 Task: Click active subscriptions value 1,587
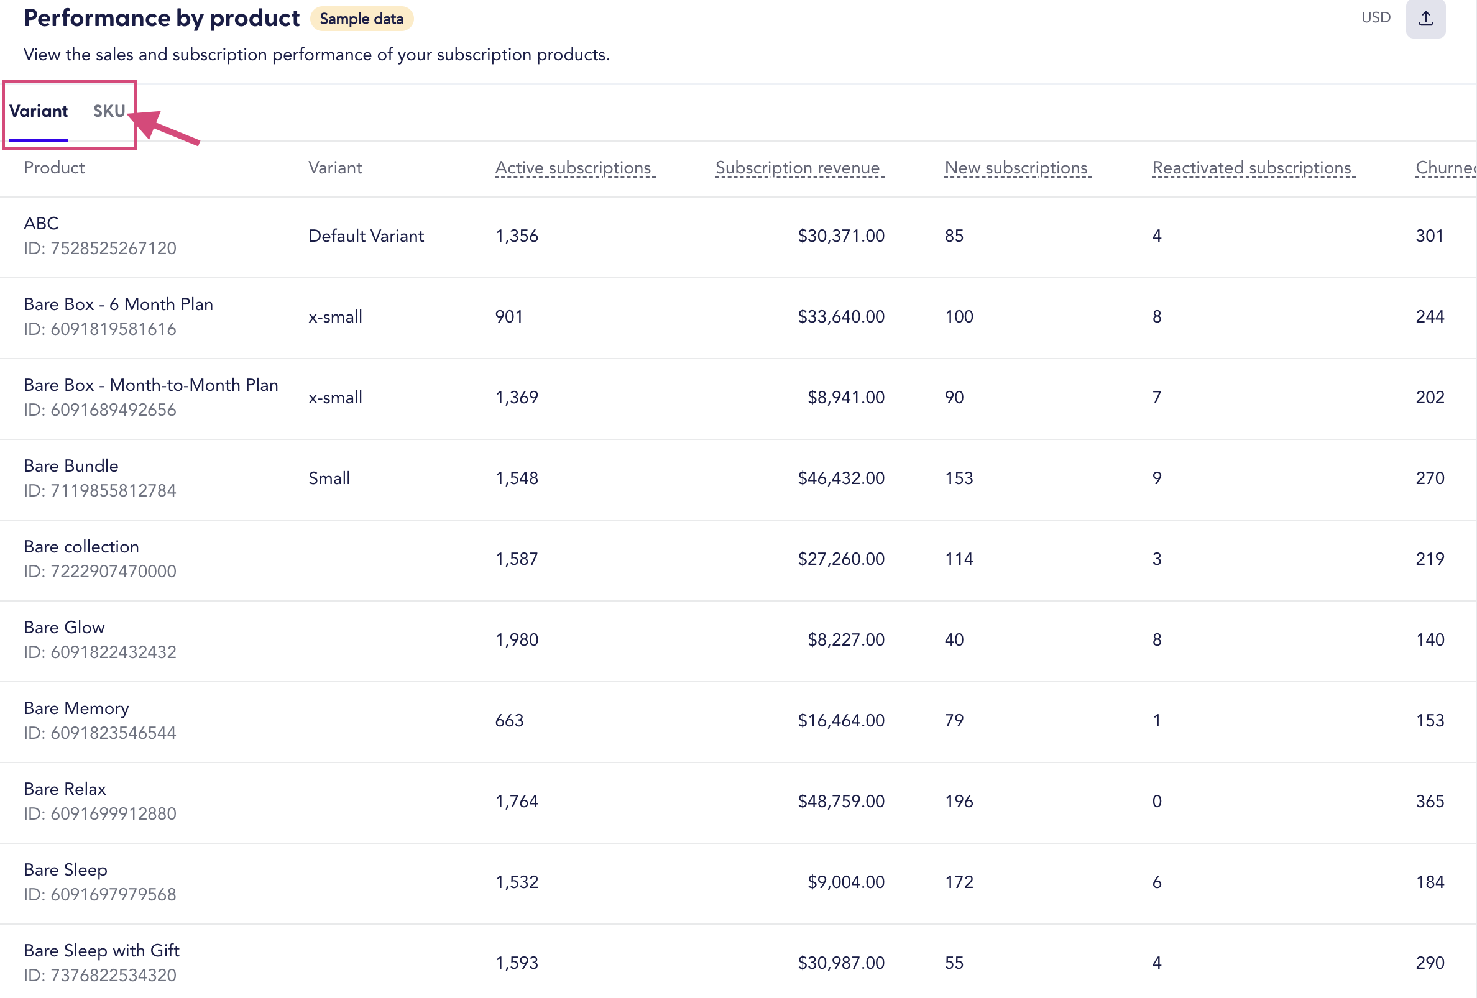pos(517,559)
